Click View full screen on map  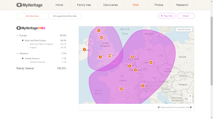pos(184,29)
